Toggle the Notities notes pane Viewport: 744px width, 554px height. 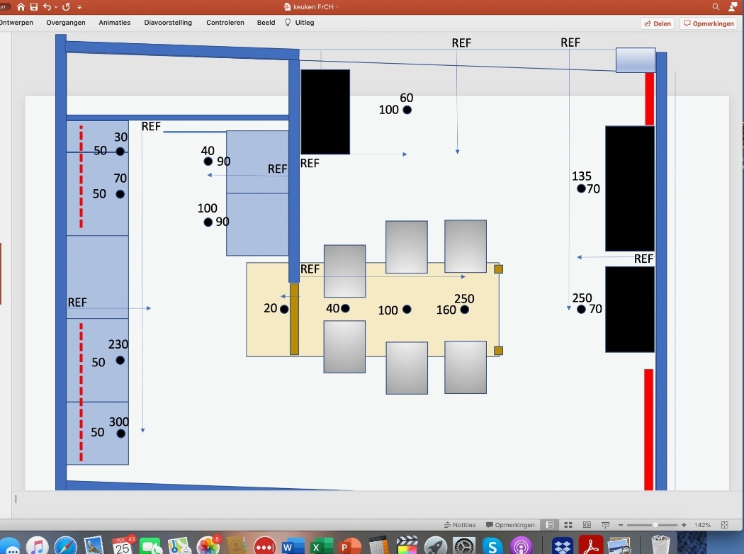pos(460,525)
